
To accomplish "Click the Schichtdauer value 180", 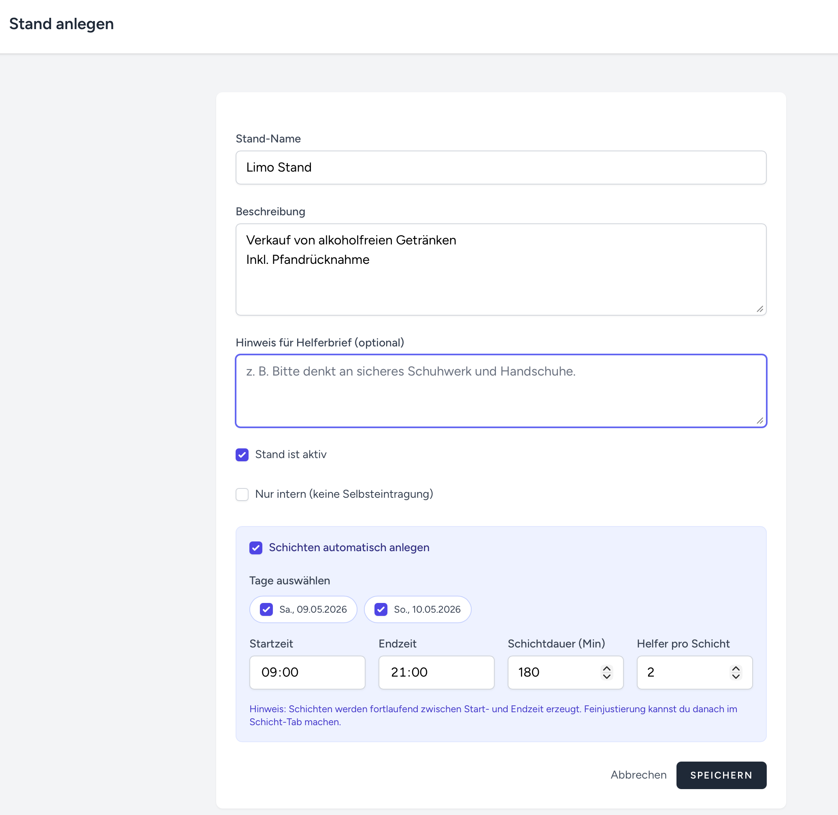I will (x=552, y=673).
